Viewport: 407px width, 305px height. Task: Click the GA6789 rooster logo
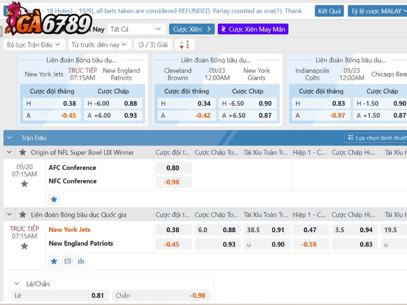pyautogui.click(x=48, y=19)
